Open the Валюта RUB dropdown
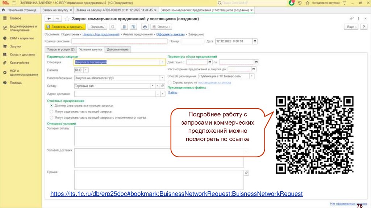Image resolution: width=371 pixels, height=208 pixels. pyautogui.click(x=86, y=70)
